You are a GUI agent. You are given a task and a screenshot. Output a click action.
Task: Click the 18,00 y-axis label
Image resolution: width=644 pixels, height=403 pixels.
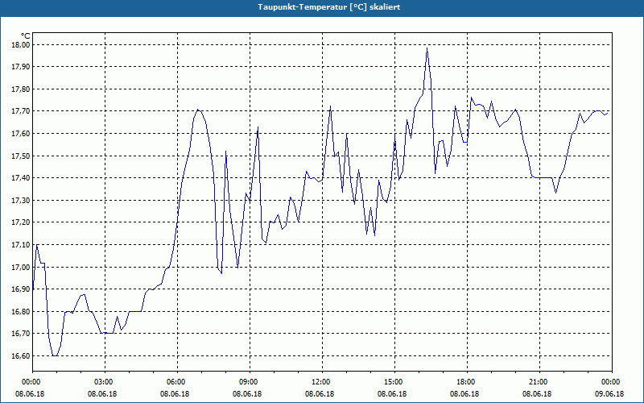(19, 45)
